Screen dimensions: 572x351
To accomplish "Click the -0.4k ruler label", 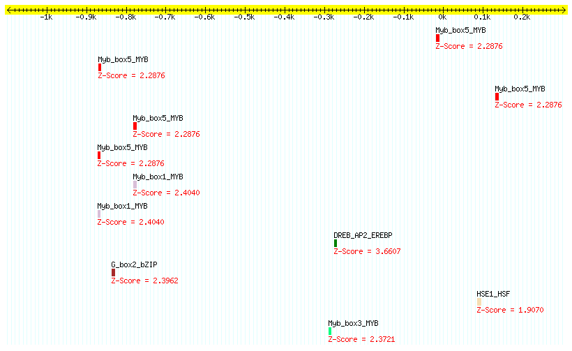I will [x=284, y=17].
